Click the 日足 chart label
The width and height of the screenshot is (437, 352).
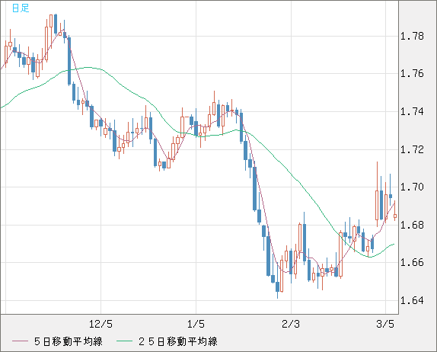tap(21, 8)
